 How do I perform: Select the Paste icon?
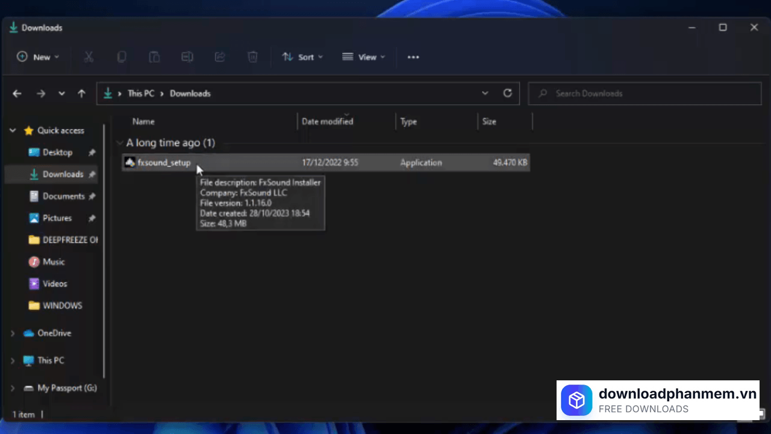pyautogui.click(x=154, y=57)
